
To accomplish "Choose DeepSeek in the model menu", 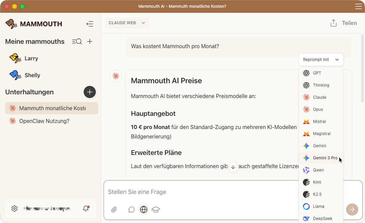I will coord(320,218).
